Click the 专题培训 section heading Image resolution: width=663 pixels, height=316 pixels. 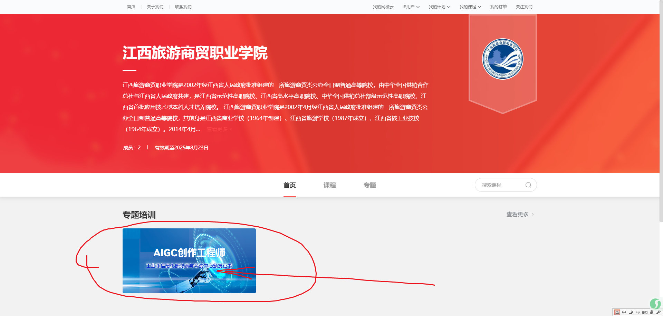click(139, 215)
